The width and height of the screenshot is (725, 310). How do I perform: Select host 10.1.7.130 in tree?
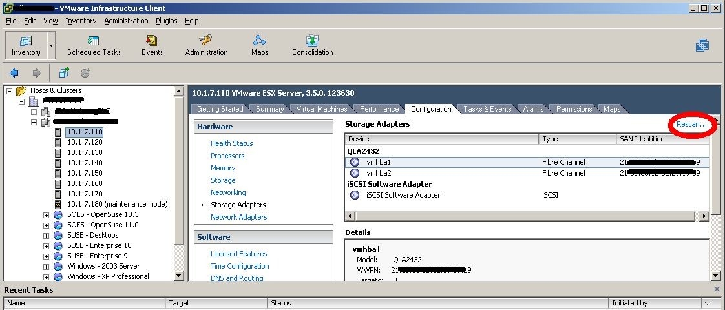pyautogui.click(x=85, y=152)
